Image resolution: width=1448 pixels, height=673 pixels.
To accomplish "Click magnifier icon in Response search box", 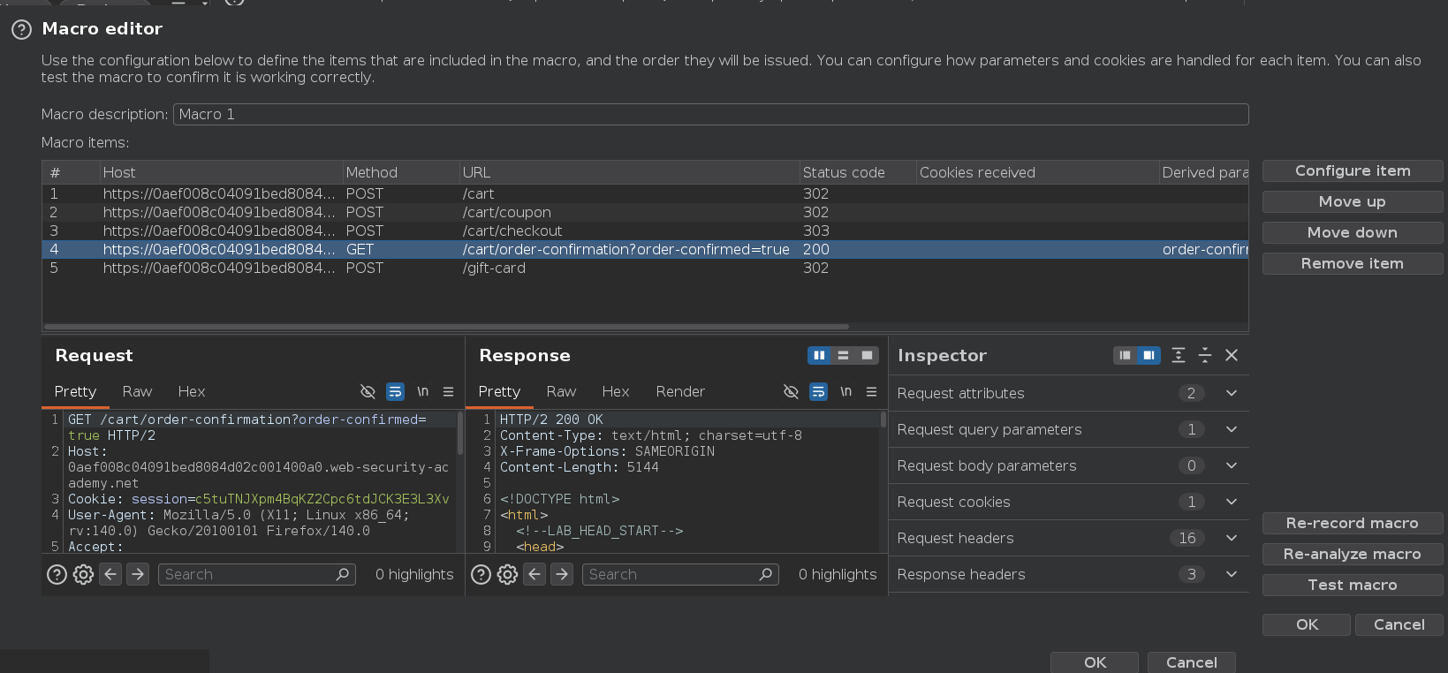I will 766,574.
